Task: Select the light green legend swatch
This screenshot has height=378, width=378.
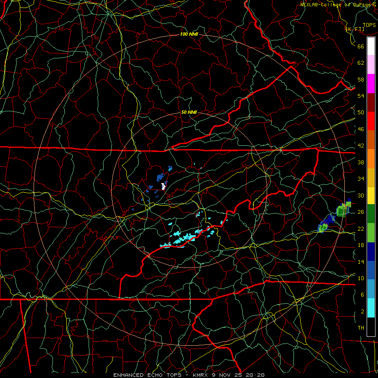Action: 371,233
